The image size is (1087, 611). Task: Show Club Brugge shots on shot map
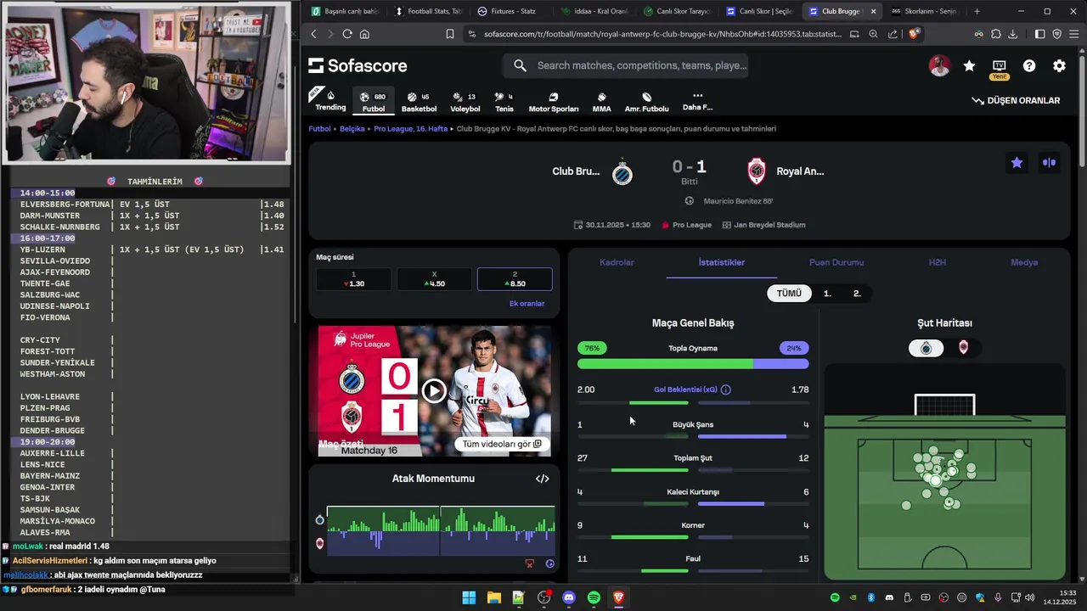pyautogui.click(x=926, y=348)
